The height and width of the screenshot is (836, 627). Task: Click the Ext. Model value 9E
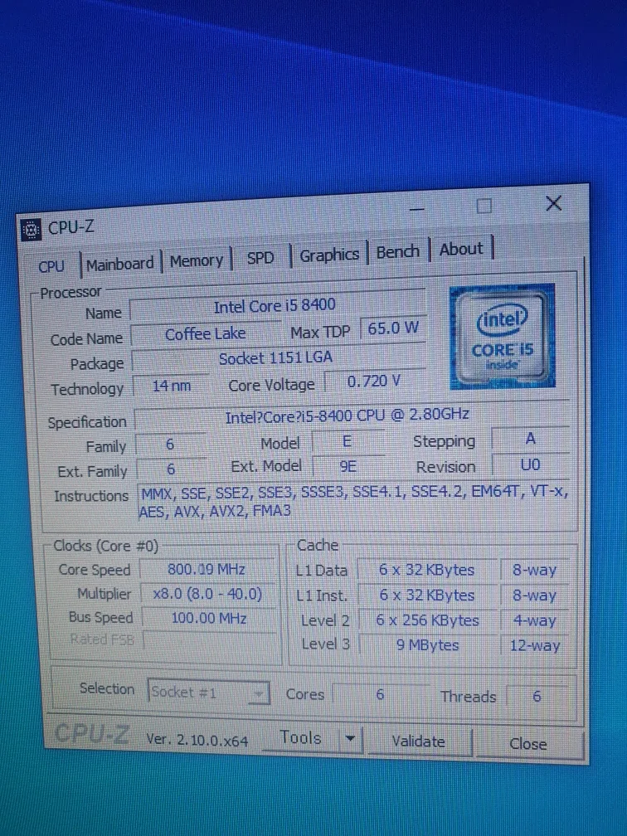[348, 466]
